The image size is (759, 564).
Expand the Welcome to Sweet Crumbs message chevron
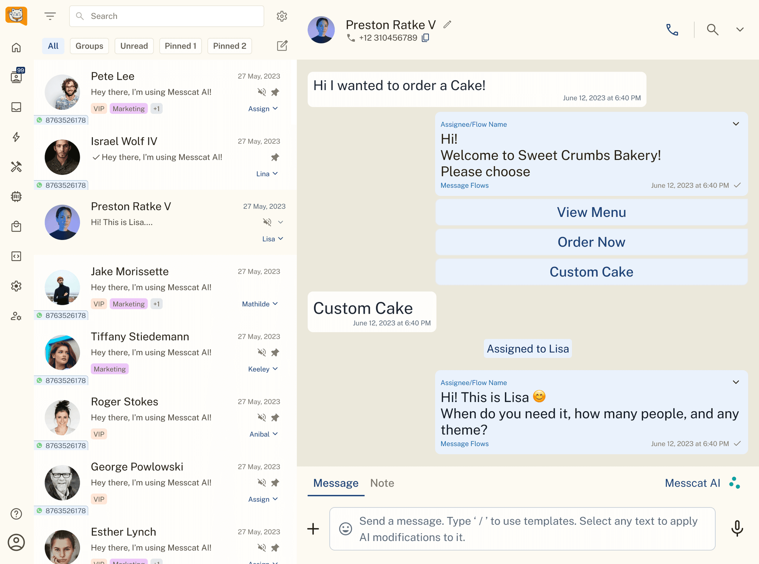coord(736,124)
